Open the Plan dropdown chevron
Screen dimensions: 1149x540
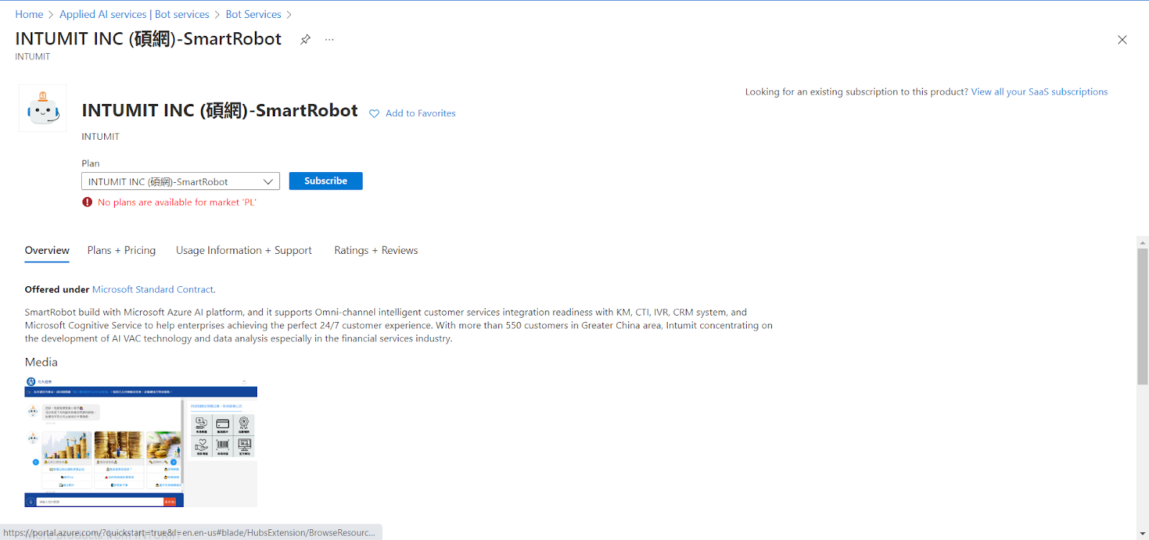coord(268,181)
